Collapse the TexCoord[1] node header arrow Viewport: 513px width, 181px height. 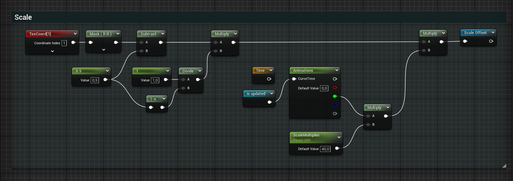point(75,34)
